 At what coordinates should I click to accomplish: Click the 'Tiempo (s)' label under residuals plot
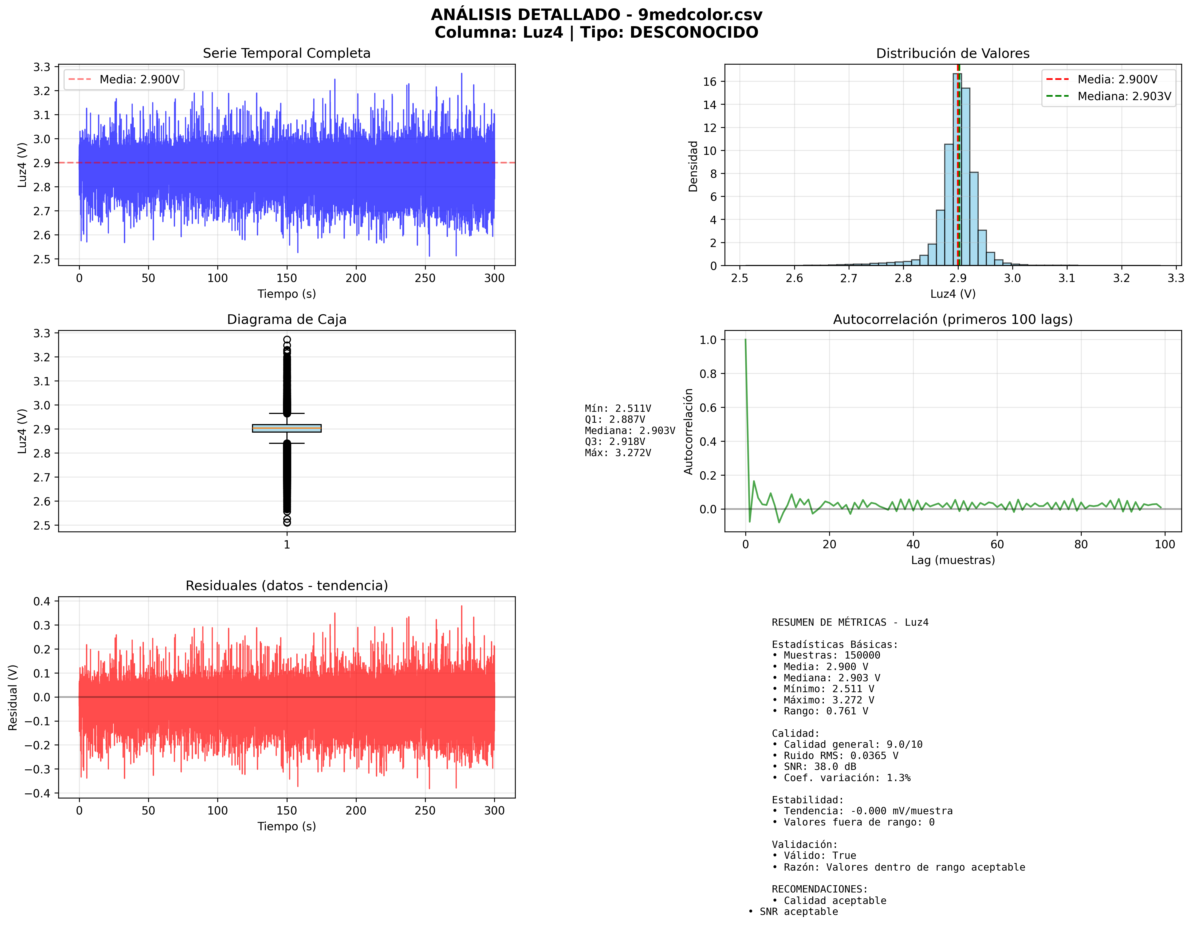[286, 827]
